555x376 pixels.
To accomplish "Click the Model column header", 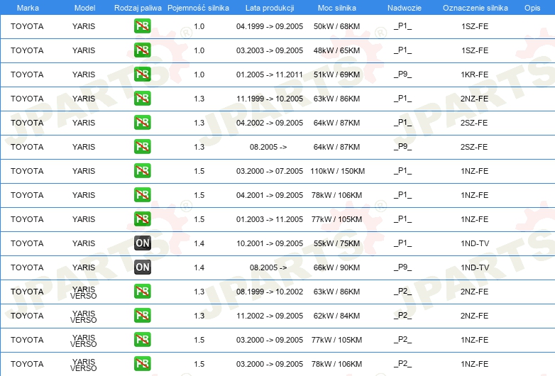I will click(84, 8).
